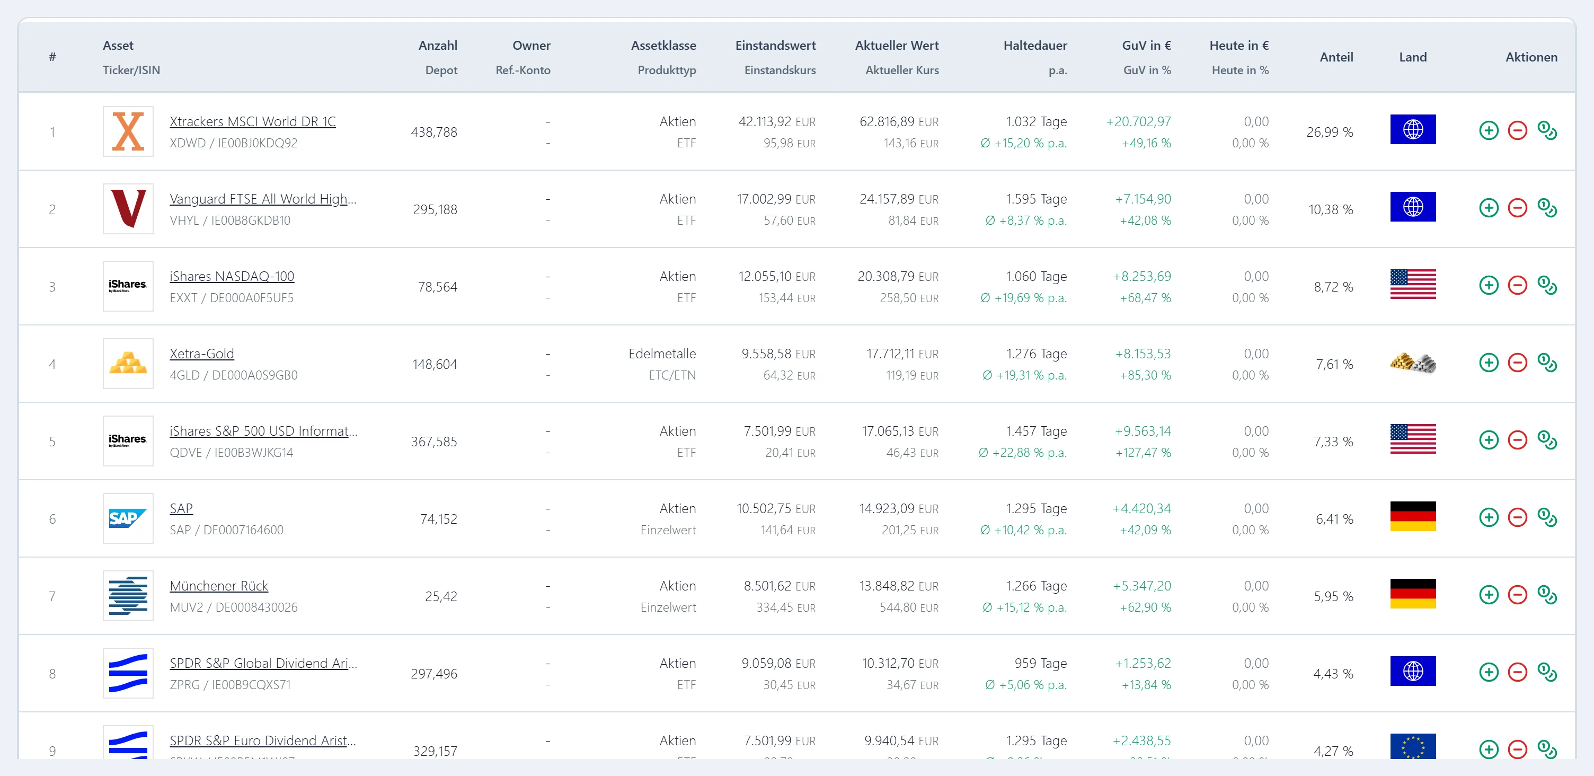Select the value 62.816,89 EUR
The image size is (1594, 776).
[899, 121]
